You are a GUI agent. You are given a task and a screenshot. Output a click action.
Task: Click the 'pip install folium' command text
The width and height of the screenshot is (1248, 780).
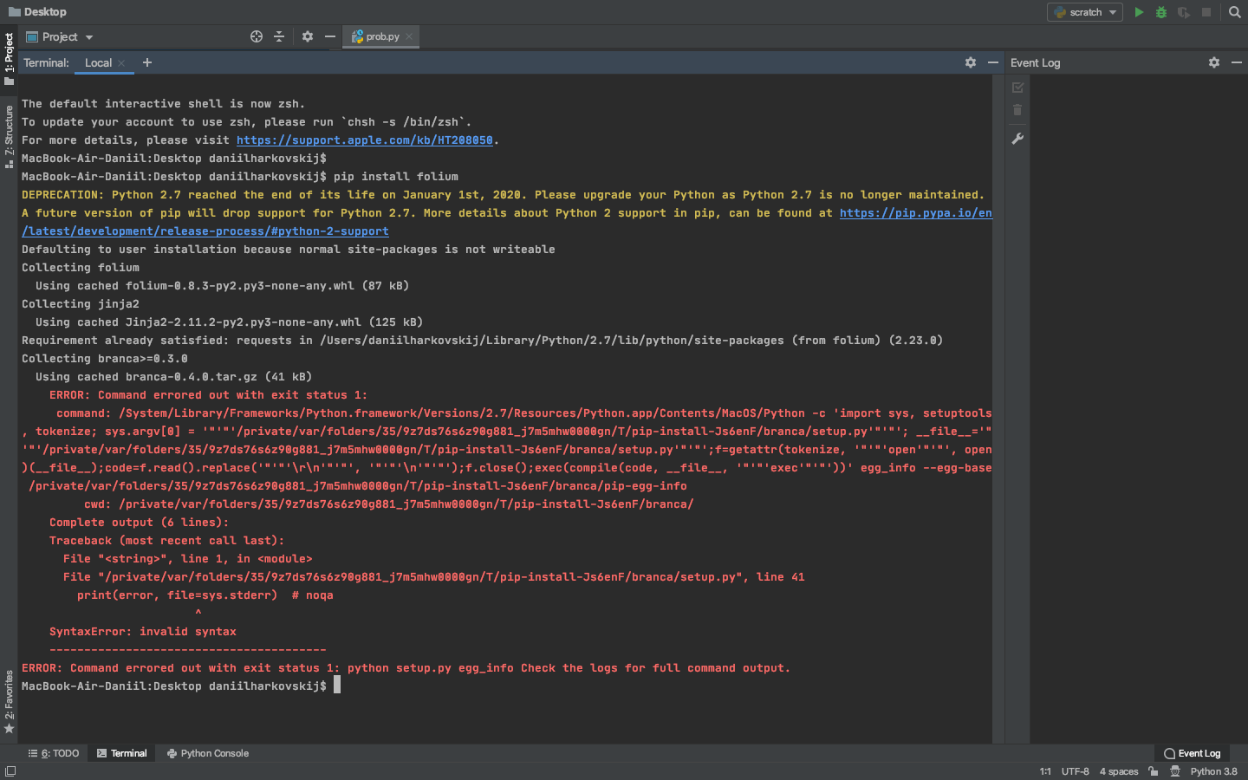coord(395,177)
